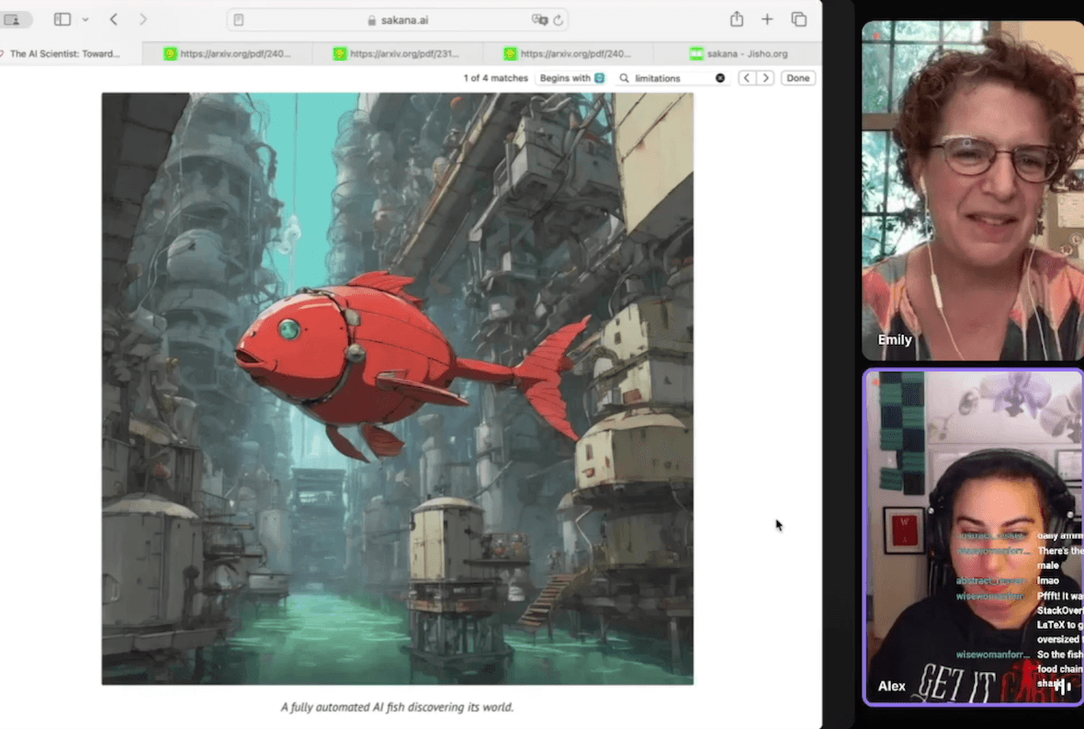Viewport: 1084px width, 729px height.
Task: Close the find bar with Done
Action: click(x=797, y=78)
